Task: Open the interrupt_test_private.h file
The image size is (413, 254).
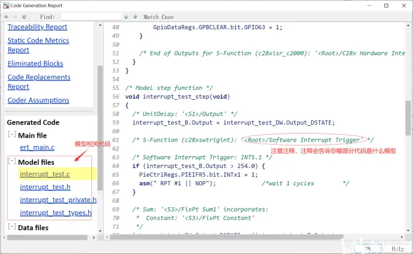Action: pyautogui.click(x=58, y=200)
